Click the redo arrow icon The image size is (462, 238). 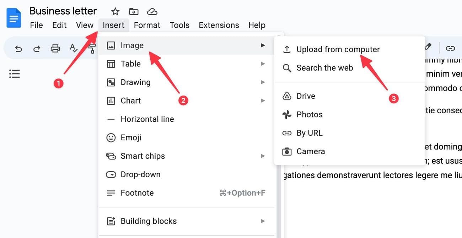click(37, 49)
